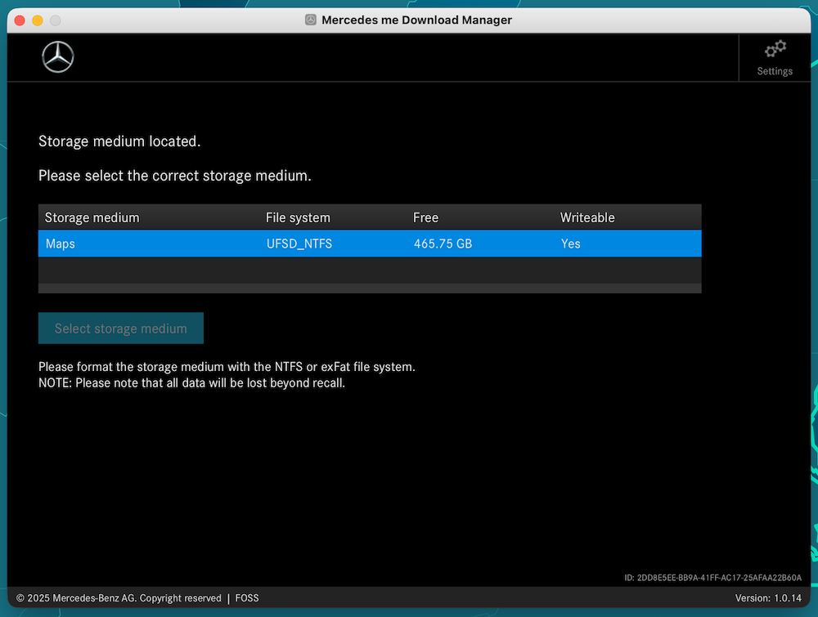Click the 465.75 GB free space cell
818x617 pixels.
click(443, 244)
